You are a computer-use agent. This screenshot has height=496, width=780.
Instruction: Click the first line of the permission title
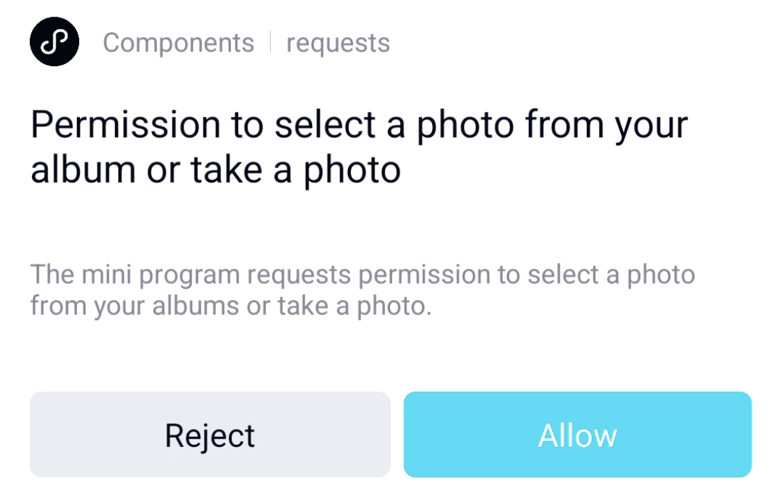359,125
